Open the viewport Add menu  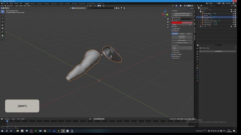(x=25, y=6)
